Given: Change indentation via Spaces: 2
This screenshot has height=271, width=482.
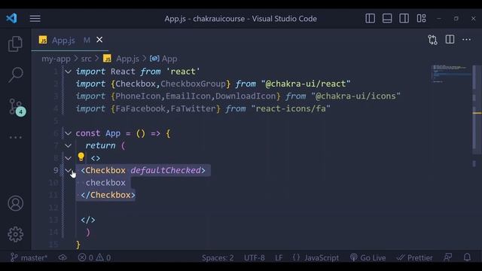Looking at the screenshot, I should [218, 257].
